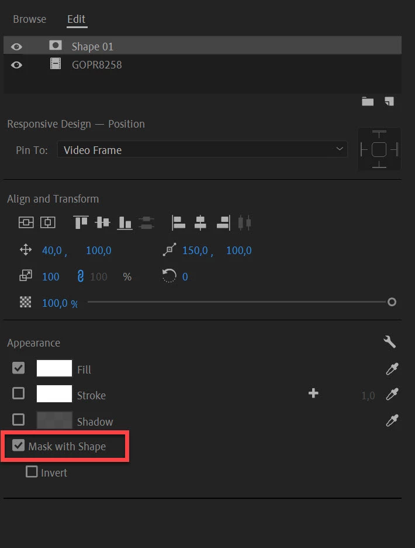Open the Fill color swatch
Screen dimensions: 415x548
point(54,368)
